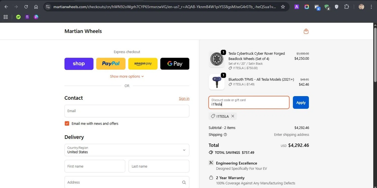Expand Show more options for express checkout
The width and height of the screenshot is (377, 188).
[127, 76]
